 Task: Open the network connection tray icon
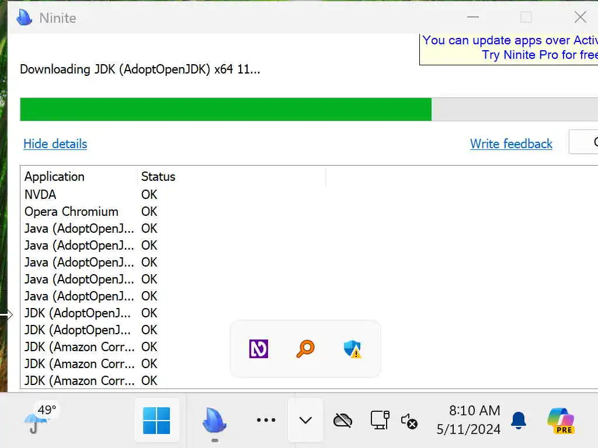coord(380,420)
